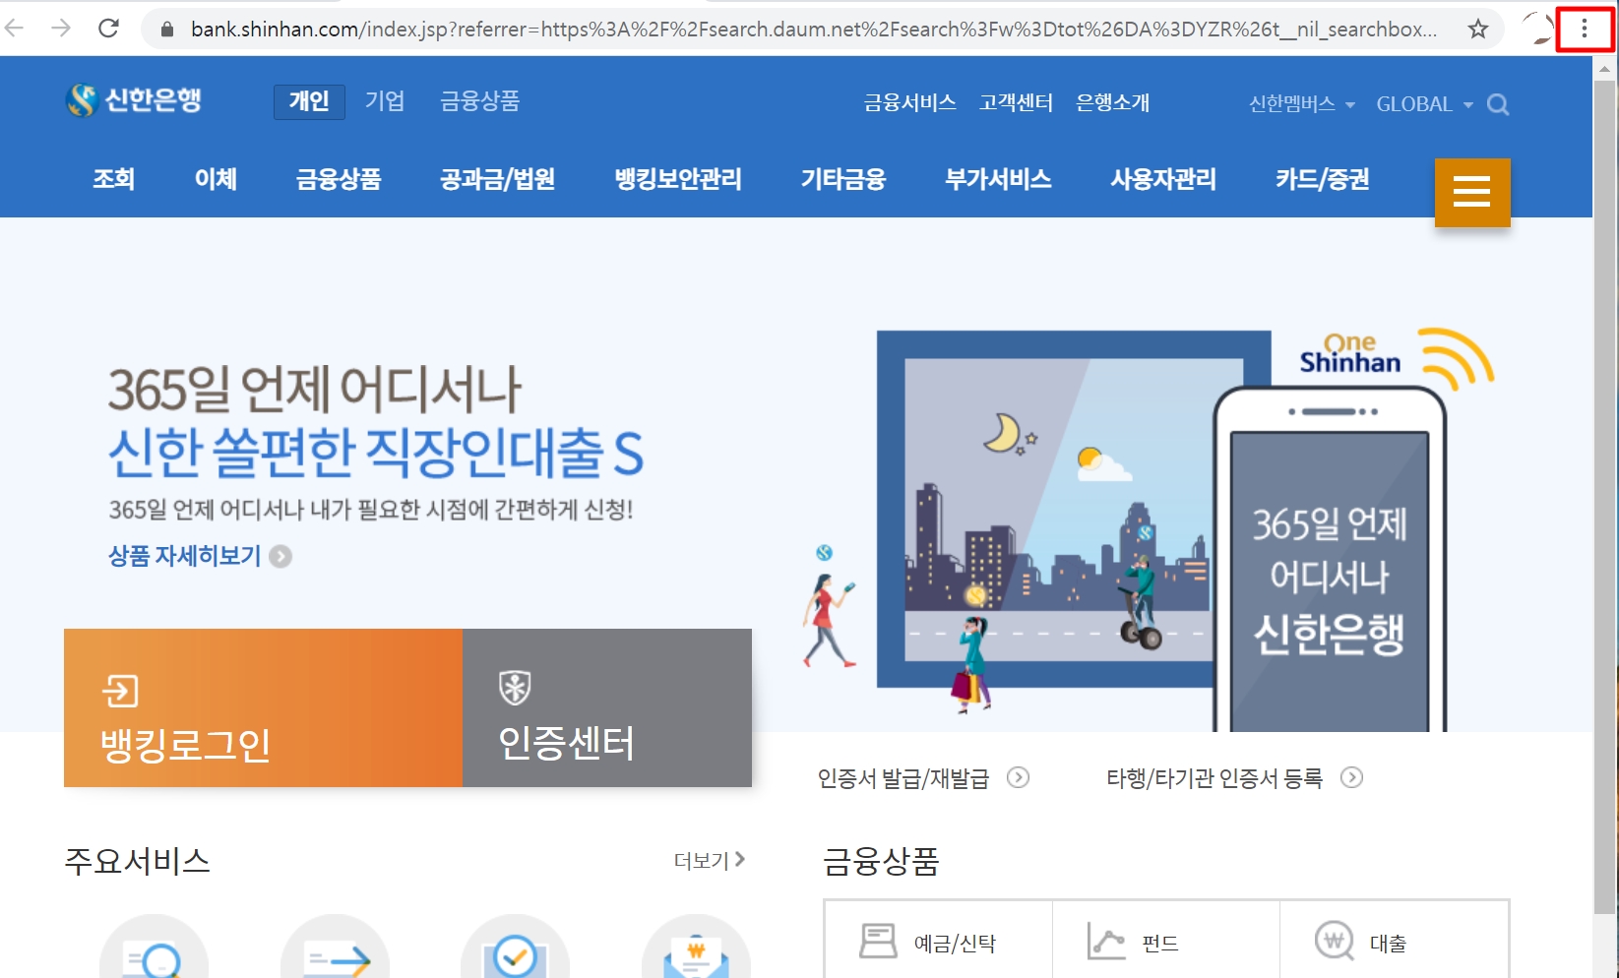Open 고객센터 link in header

pyautogui.click(x=1016, y=103)
